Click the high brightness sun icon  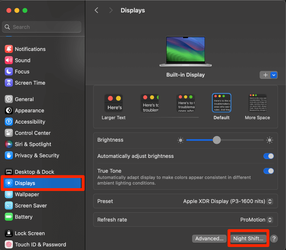270,140
